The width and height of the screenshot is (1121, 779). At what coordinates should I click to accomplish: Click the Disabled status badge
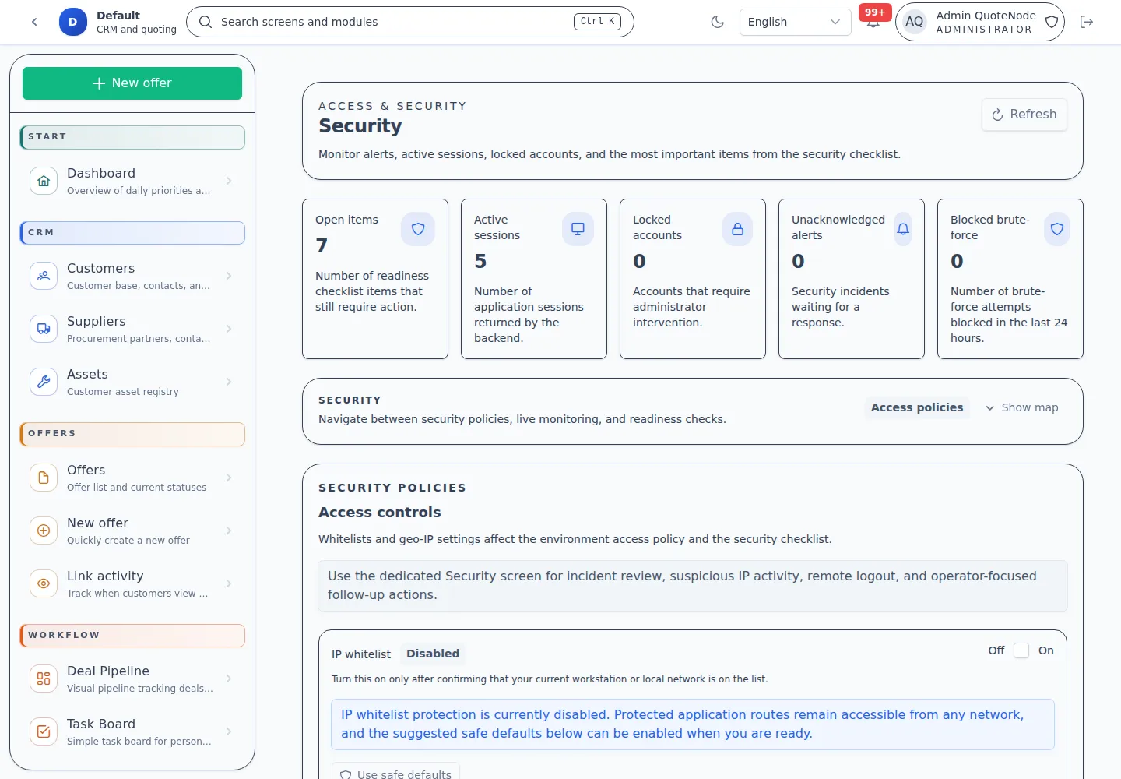point(433,654)
